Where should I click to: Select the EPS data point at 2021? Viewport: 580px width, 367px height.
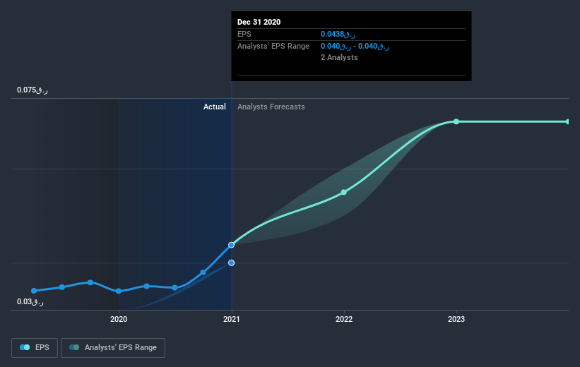(x=231, y=245)
